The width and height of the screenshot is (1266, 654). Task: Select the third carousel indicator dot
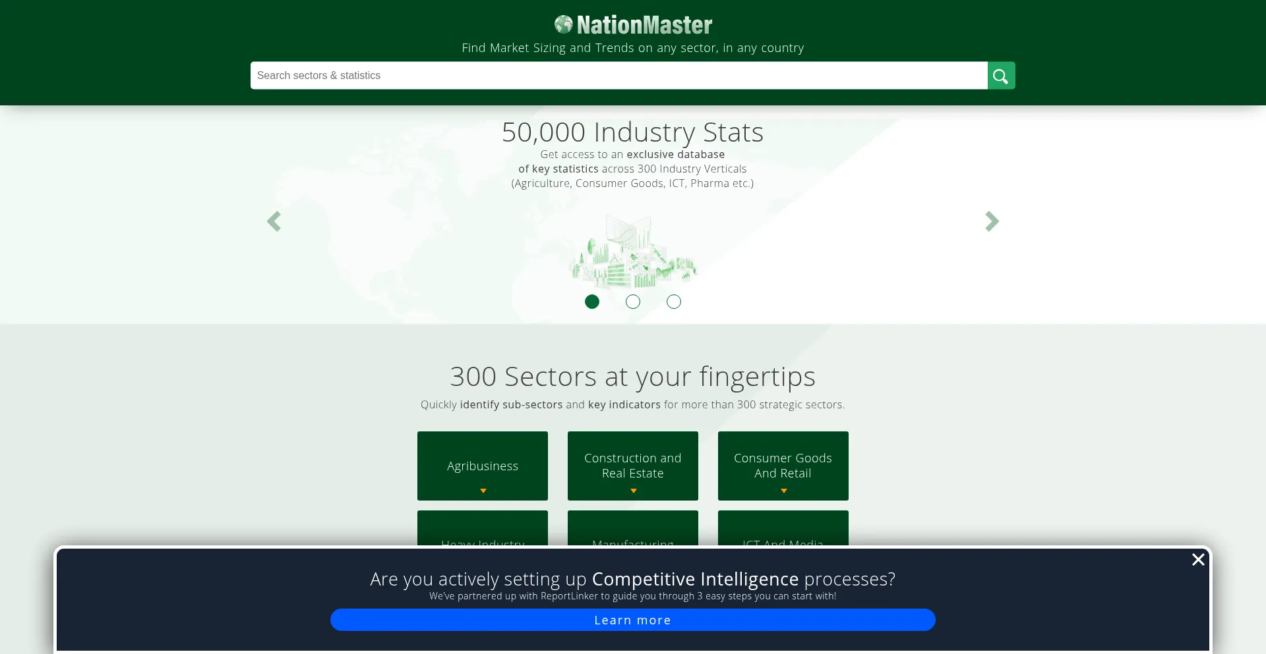674,302
